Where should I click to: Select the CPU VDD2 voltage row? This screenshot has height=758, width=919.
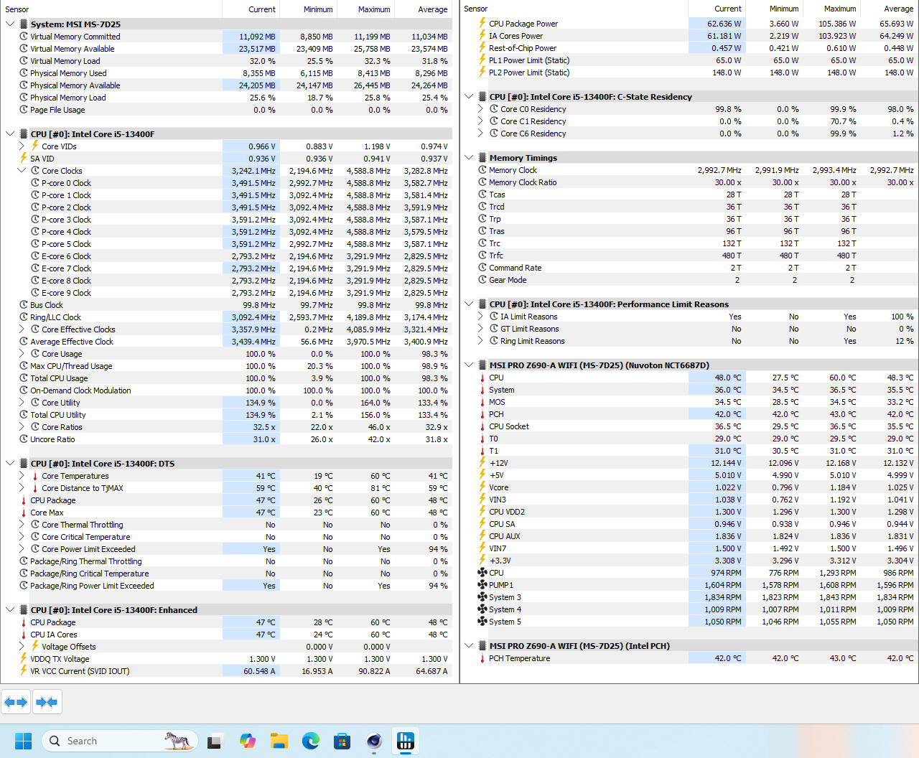click(x=689, y=512)
